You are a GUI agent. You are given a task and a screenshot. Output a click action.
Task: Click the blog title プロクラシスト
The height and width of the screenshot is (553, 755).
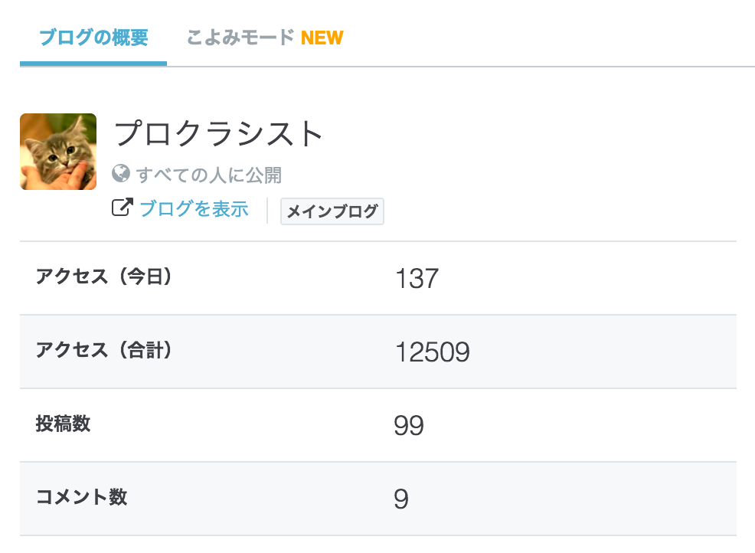221,132
